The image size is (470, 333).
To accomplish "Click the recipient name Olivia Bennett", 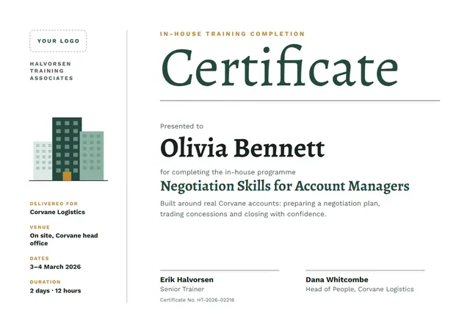I will click(x=242, y=148).
